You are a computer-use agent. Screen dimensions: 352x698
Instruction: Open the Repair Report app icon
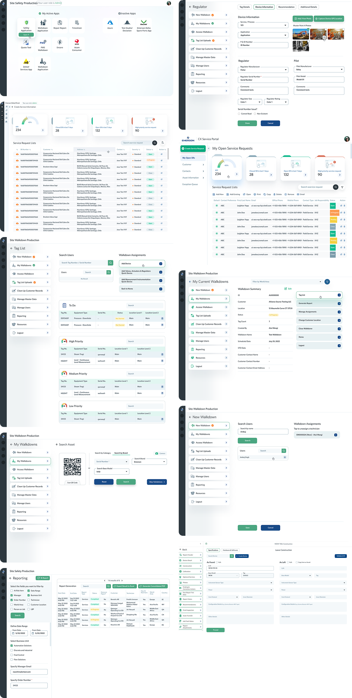(x=60, y=23)
